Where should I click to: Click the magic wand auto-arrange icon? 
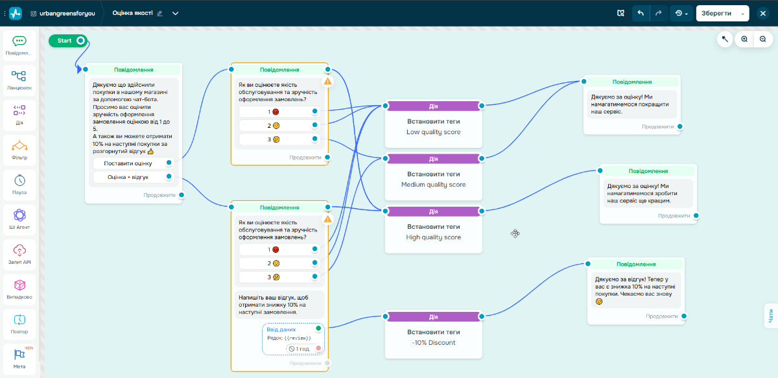(x=725, y=40)
